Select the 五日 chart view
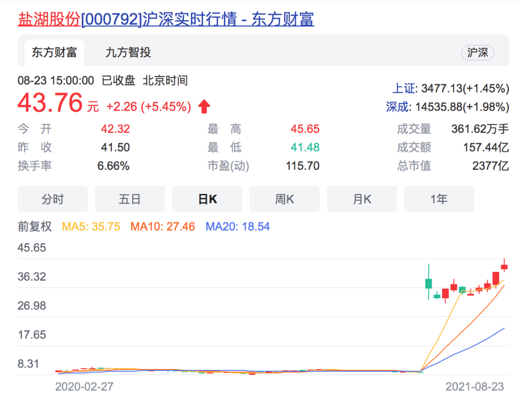The image size is (519, 395). click(x=130, y=199)
